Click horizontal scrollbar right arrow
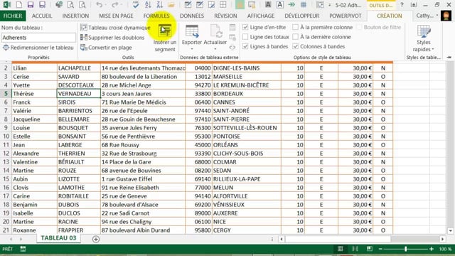This screenshot has width=455, height=256. pyautogui.click(x=442, y=239)
